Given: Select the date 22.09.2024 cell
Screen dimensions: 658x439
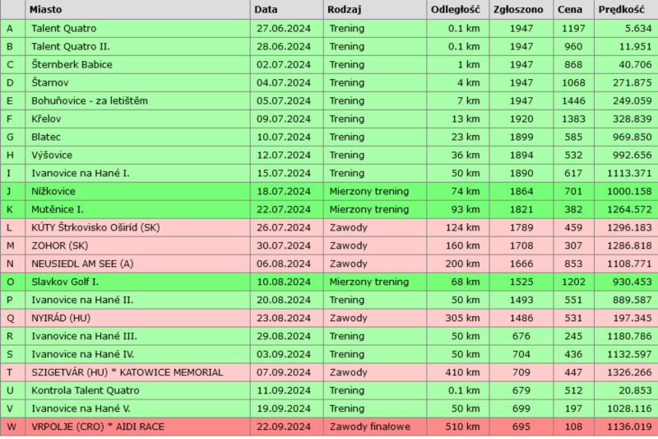Looking at the screenshot, I should click(x=282, y=427).
